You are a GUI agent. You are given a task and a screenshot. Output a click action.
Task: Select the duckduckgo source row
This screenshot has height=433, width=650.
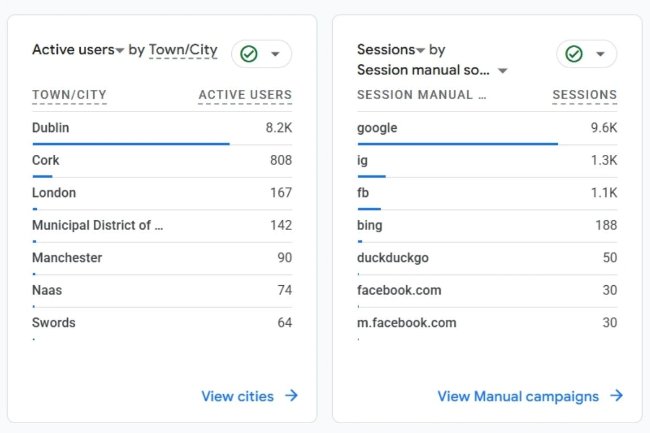tap(487, 259)
